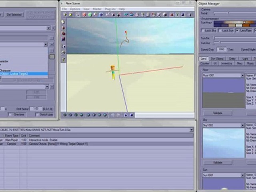Click the Del Selected button
The image size is (256, 192).
tap(14, 15)
